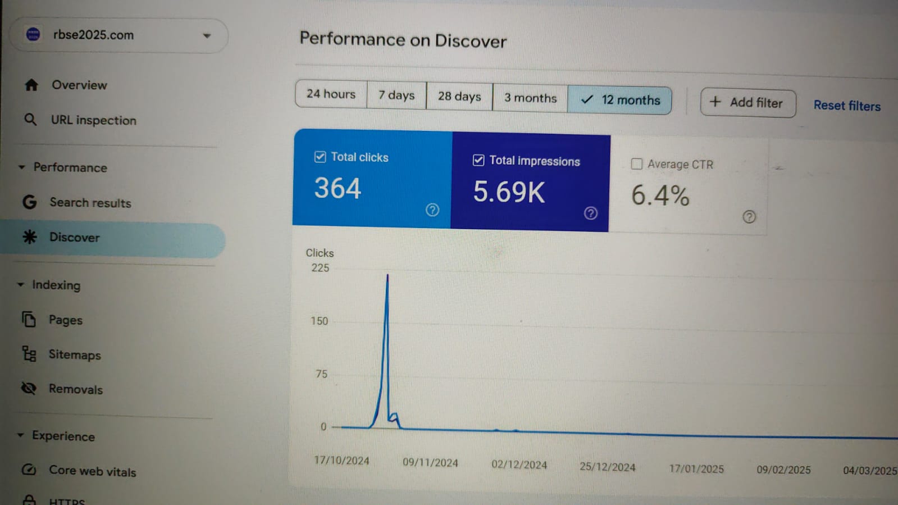Select the 12 months date range

point(620,100)
